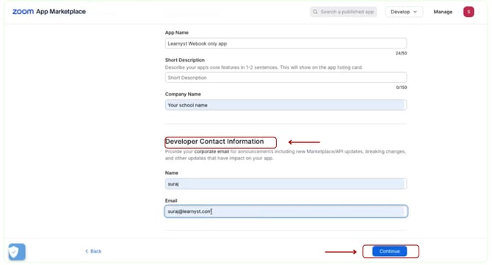Screen dimensions: 492x265
Task: Click the developer Name field
Action: point(286,184)
